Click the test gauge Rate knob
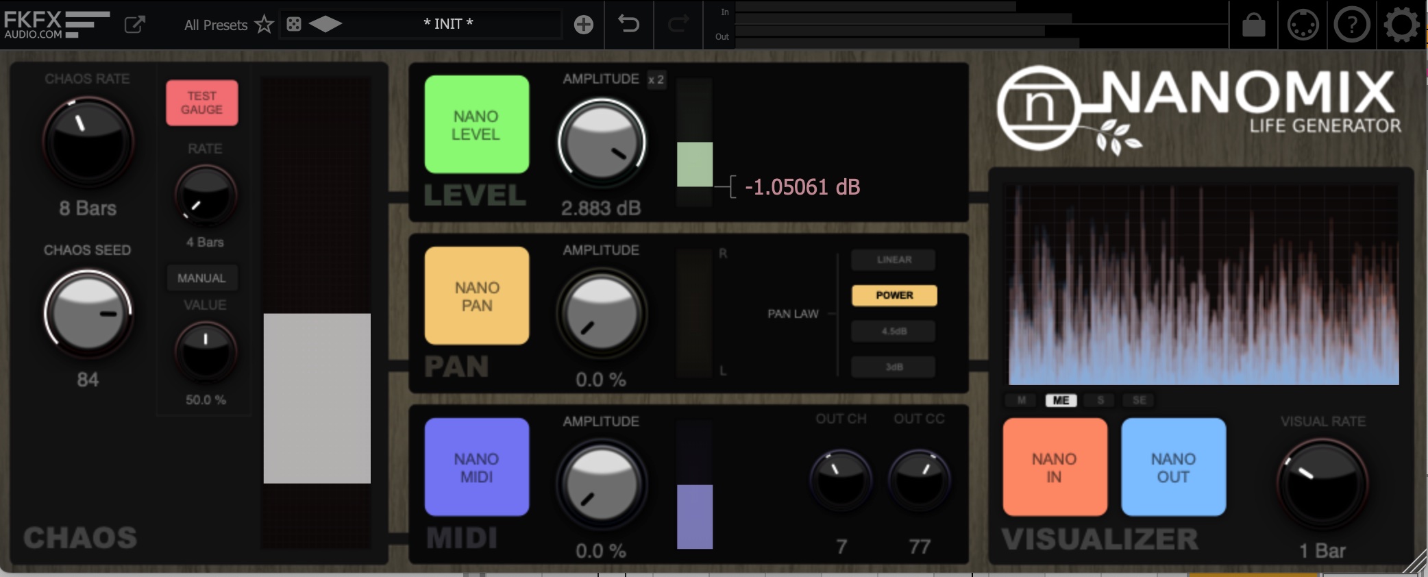1428x577 pixels. pos(206,197)
